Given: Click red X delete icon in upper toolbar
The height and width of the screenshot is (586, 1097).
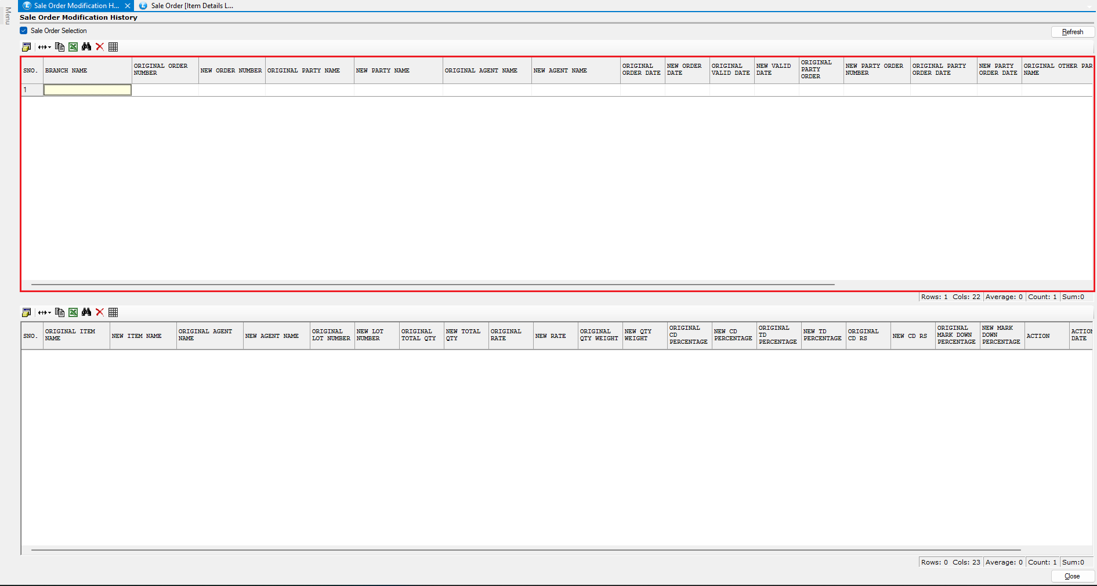Looking at the screenshot, I should click(100, 47).
